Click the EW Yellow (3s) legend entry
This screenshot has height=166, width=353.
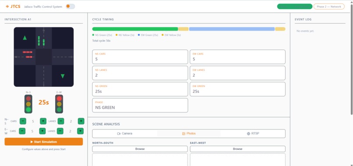coord(171,35)
